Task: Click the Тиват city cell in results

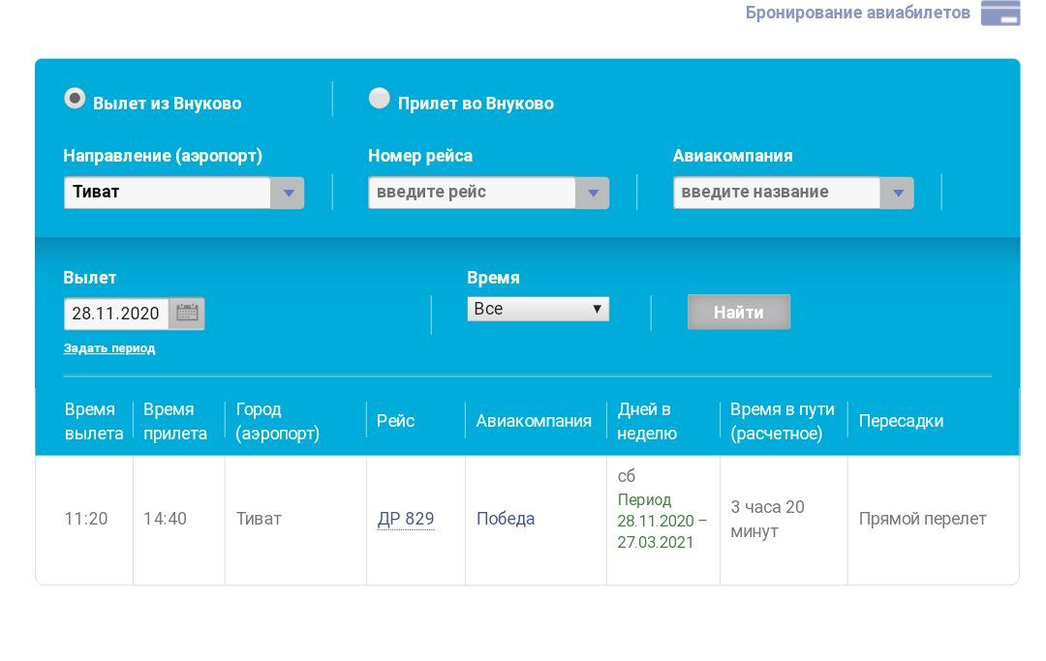Action: point(259,519)
